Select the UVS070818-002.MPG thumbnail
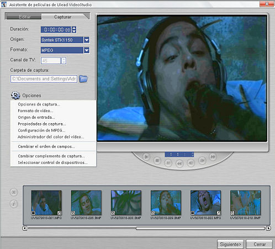This screenshot has height=249, width=275. tap(205, 203)
